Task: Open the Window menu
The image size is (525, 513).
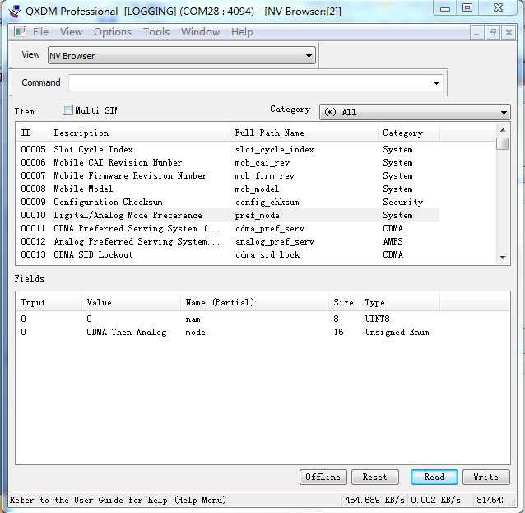Action: click(x=201, y=32)
